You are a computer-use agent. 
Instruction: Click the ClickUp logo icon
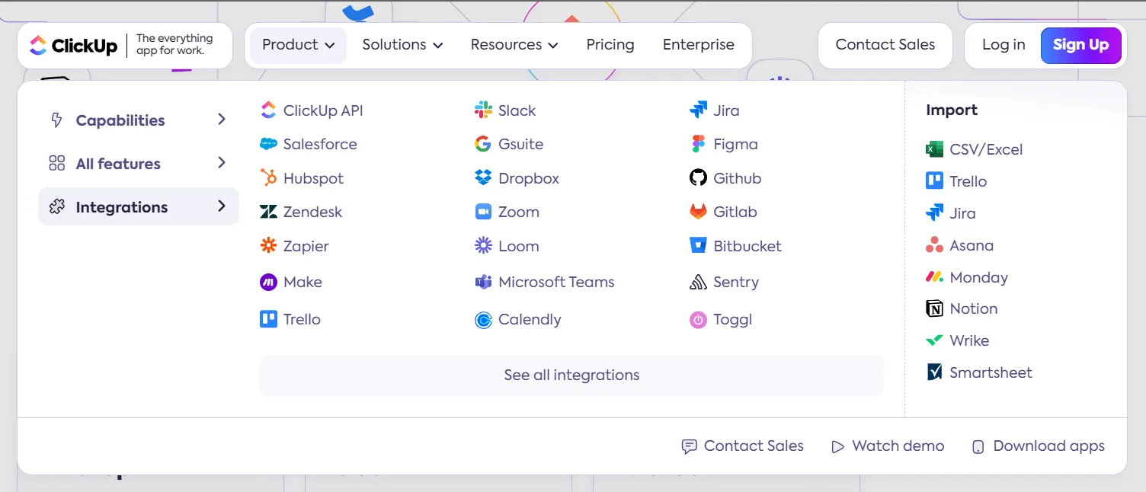[x=38, y=46]
